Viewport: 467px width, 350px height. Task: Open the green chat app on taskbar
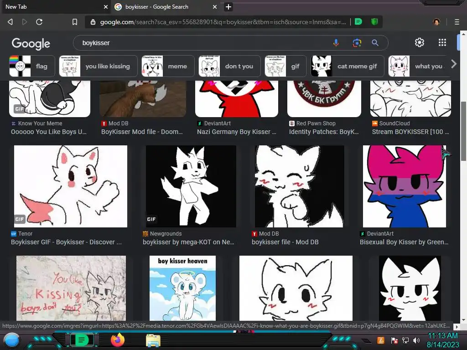82,340
